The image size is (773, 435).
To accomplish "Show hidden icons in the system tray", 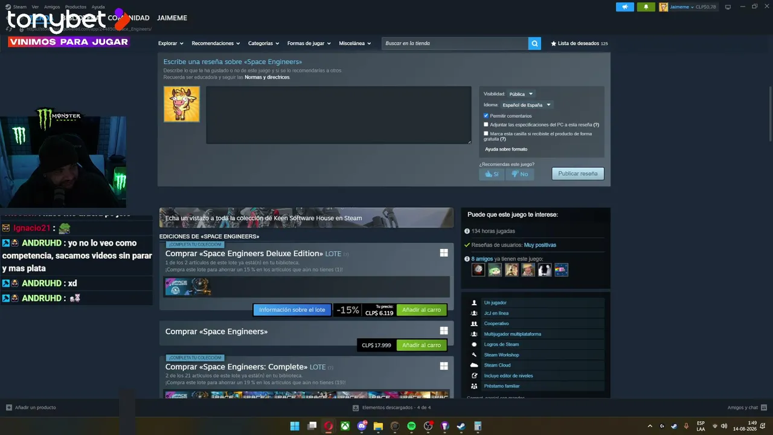I will click(650, 426).
